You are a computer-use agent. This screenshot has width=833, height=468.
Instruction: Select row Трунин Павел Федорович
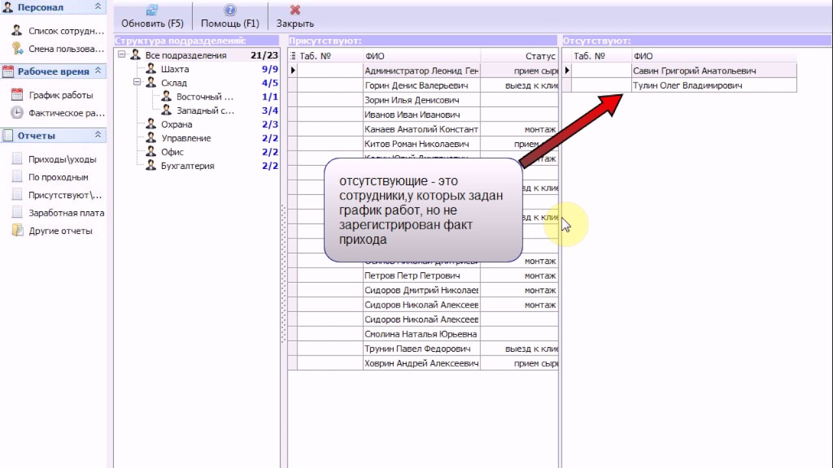tap(423, 348)
